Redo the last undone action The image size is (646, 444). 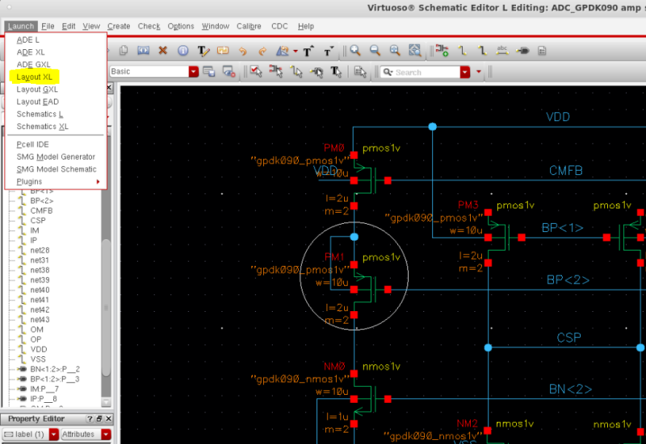(262, 51)
